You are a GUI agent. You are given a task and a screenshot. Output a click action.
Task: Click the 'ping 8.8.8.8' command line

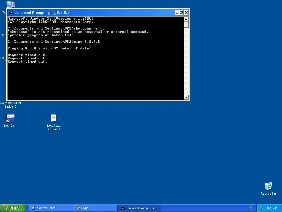pos(54,42)
